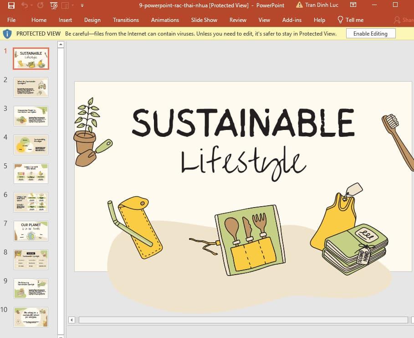414x338 pixels.
Task: Click the horizontal scrollbar below the slide
Action: click(x=241, y=320)
